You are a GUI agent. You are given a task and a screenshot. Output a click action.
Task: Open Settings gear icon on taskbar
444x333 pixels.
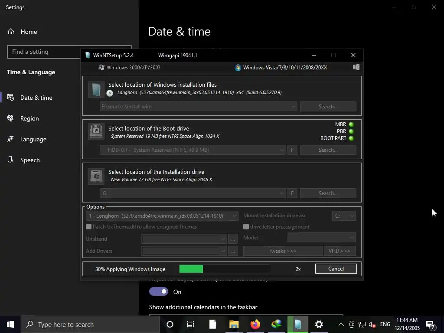pos(319,324)
